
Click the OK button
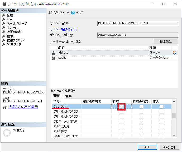[x=147, y=147]
